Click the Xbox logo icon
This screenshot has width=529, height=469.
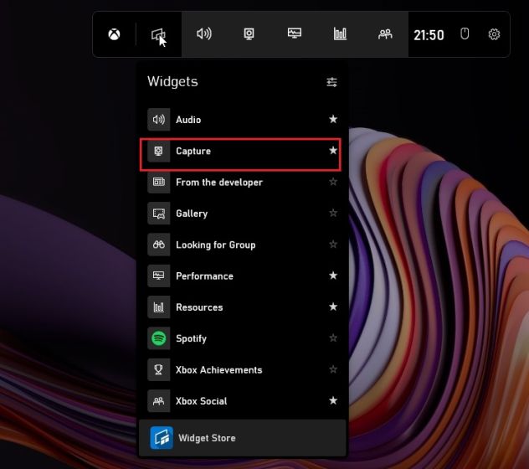(114, 34)
